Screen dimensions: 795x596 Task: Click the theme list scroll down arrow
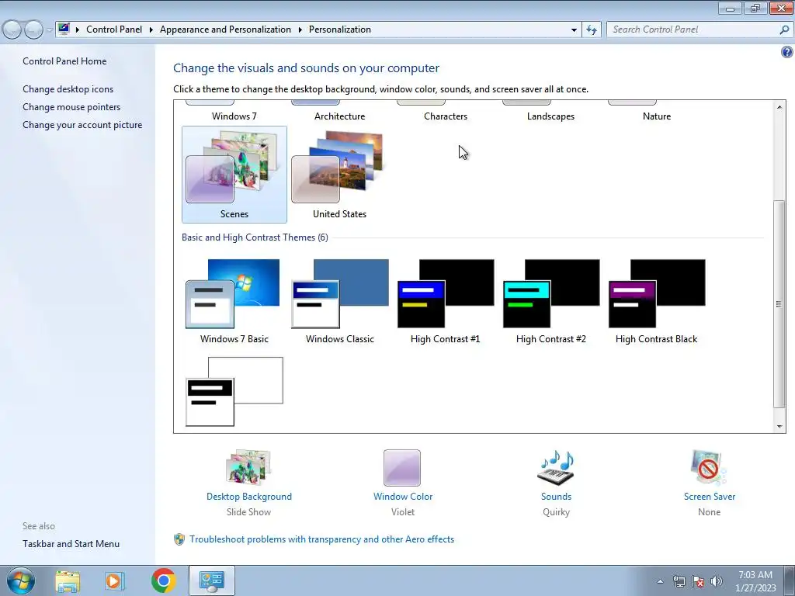click(779, 427)
